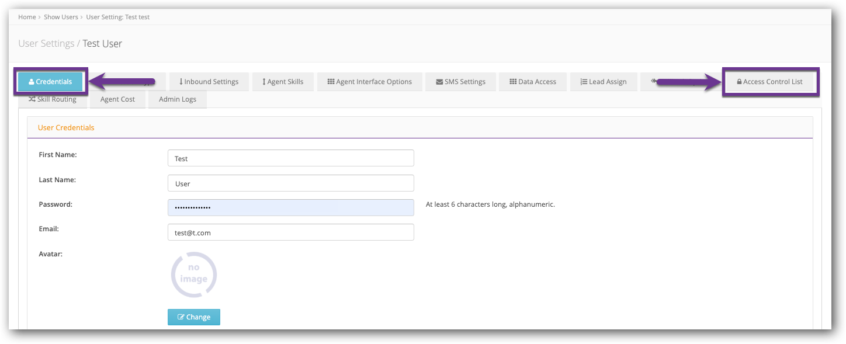Click the Change avatar button

(x=194, y=317)
